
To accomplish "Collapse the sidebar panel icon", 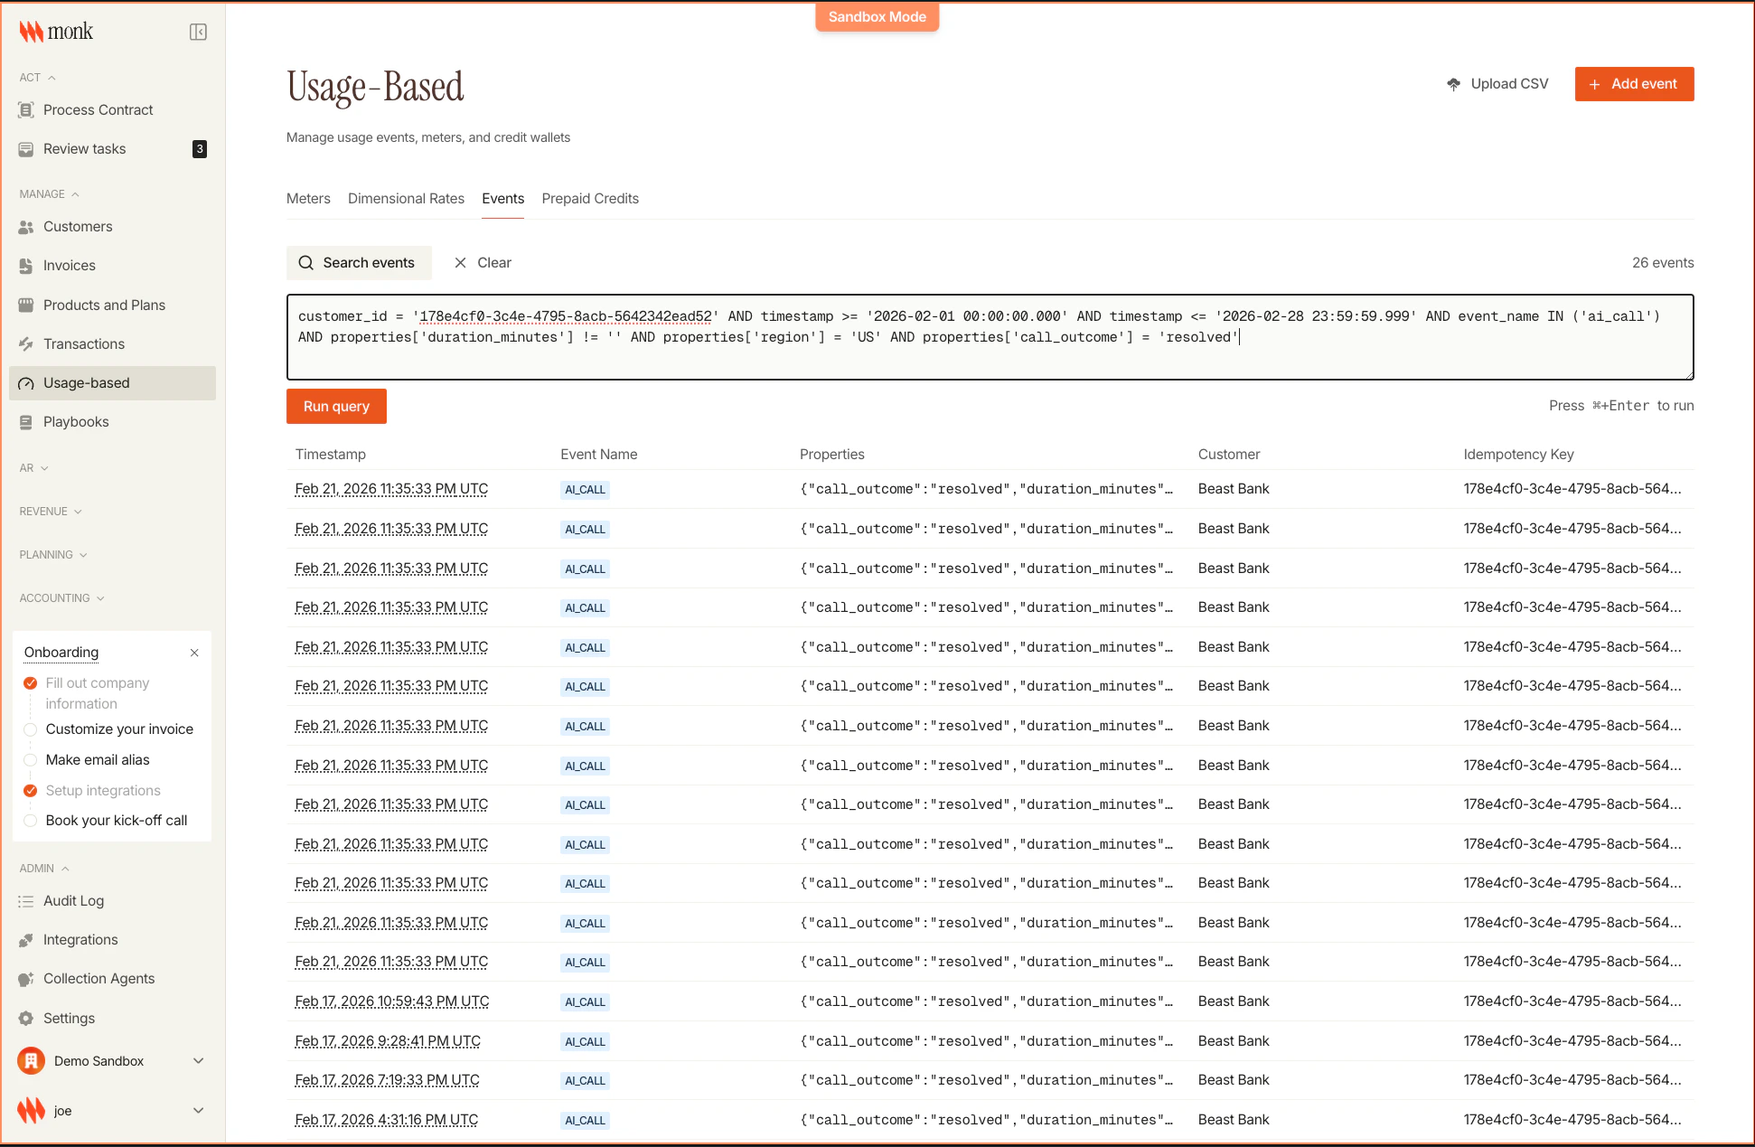I will point(198,32).
